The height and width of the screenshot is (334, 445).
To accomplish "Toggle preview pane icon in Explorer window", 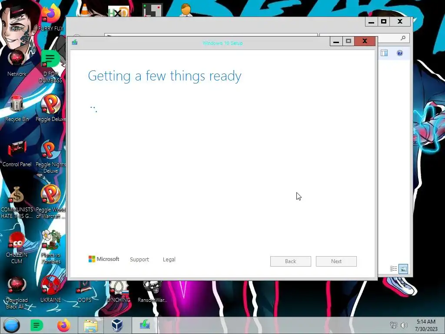I will click(384, 53).
